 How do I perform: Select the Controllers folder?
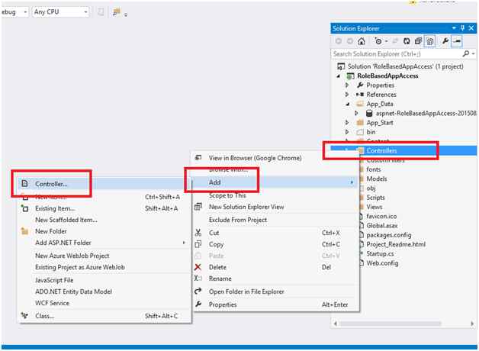pyautogui.click(x=381, y=150)
